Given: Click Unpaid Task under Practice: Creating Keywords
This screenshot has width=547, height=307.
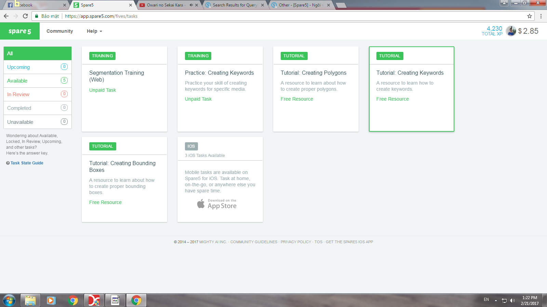Looking at the screenshot, I should [x=198, y=99].
